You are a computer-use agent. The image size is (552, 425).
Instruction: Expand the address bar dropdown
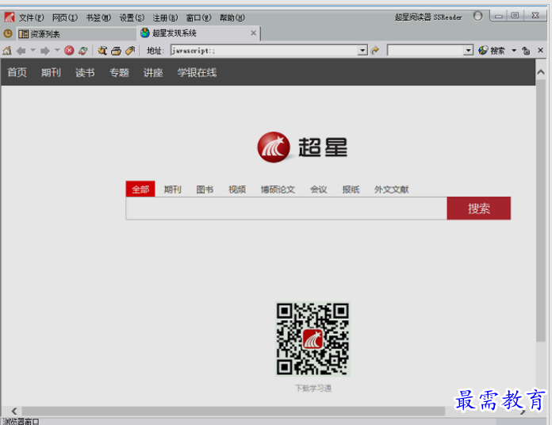(362, 51)
